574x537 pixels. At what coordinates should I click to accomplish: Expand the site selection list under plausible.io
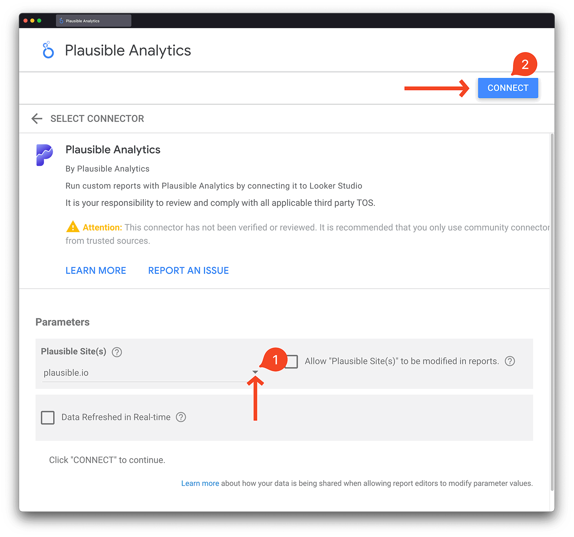(255, 372)
